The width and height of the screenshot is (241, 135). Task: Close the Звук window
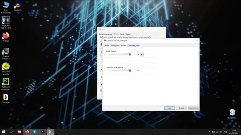pyautogui.click(x=163, y=29)
